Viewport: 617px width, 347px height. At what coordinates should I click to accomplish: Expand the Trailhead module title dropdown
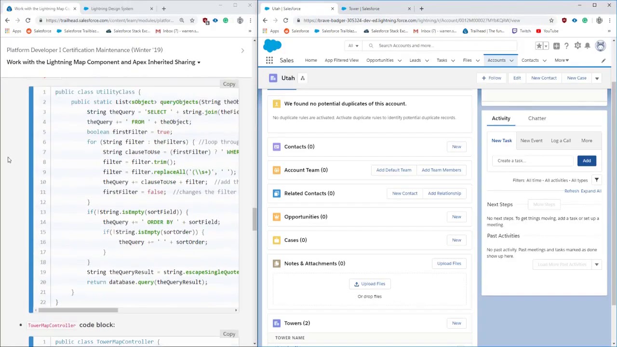(199, 62)
